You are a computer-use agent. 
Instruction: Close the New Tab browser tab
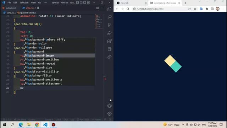point(146,3)
